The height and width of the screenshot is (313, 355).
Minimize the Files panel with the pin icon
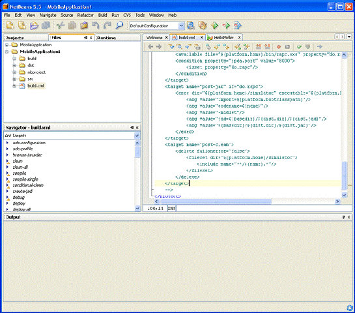pyautogui.click(x=85, y=38)
